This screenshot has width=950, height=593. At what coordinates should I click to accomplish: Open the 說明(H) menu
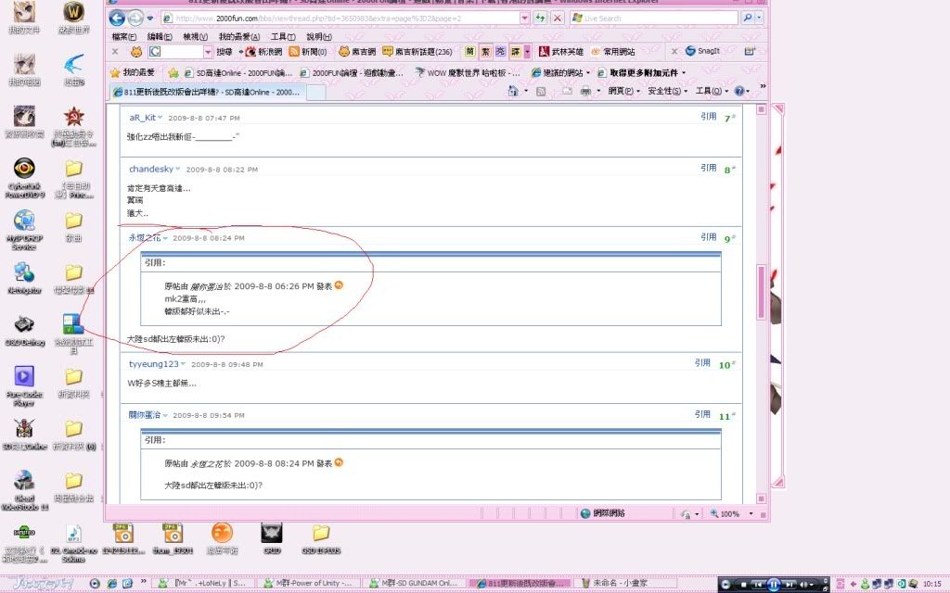click(319, 37)
